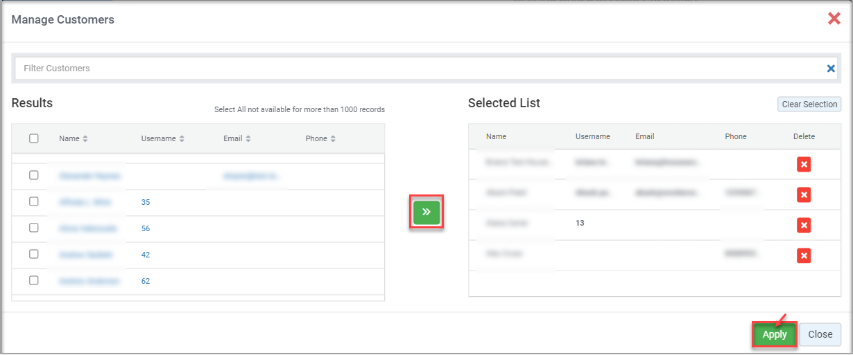Screen dimensions: 853x355
Task: Check the customer row with username 35
Action: [34, 201]
